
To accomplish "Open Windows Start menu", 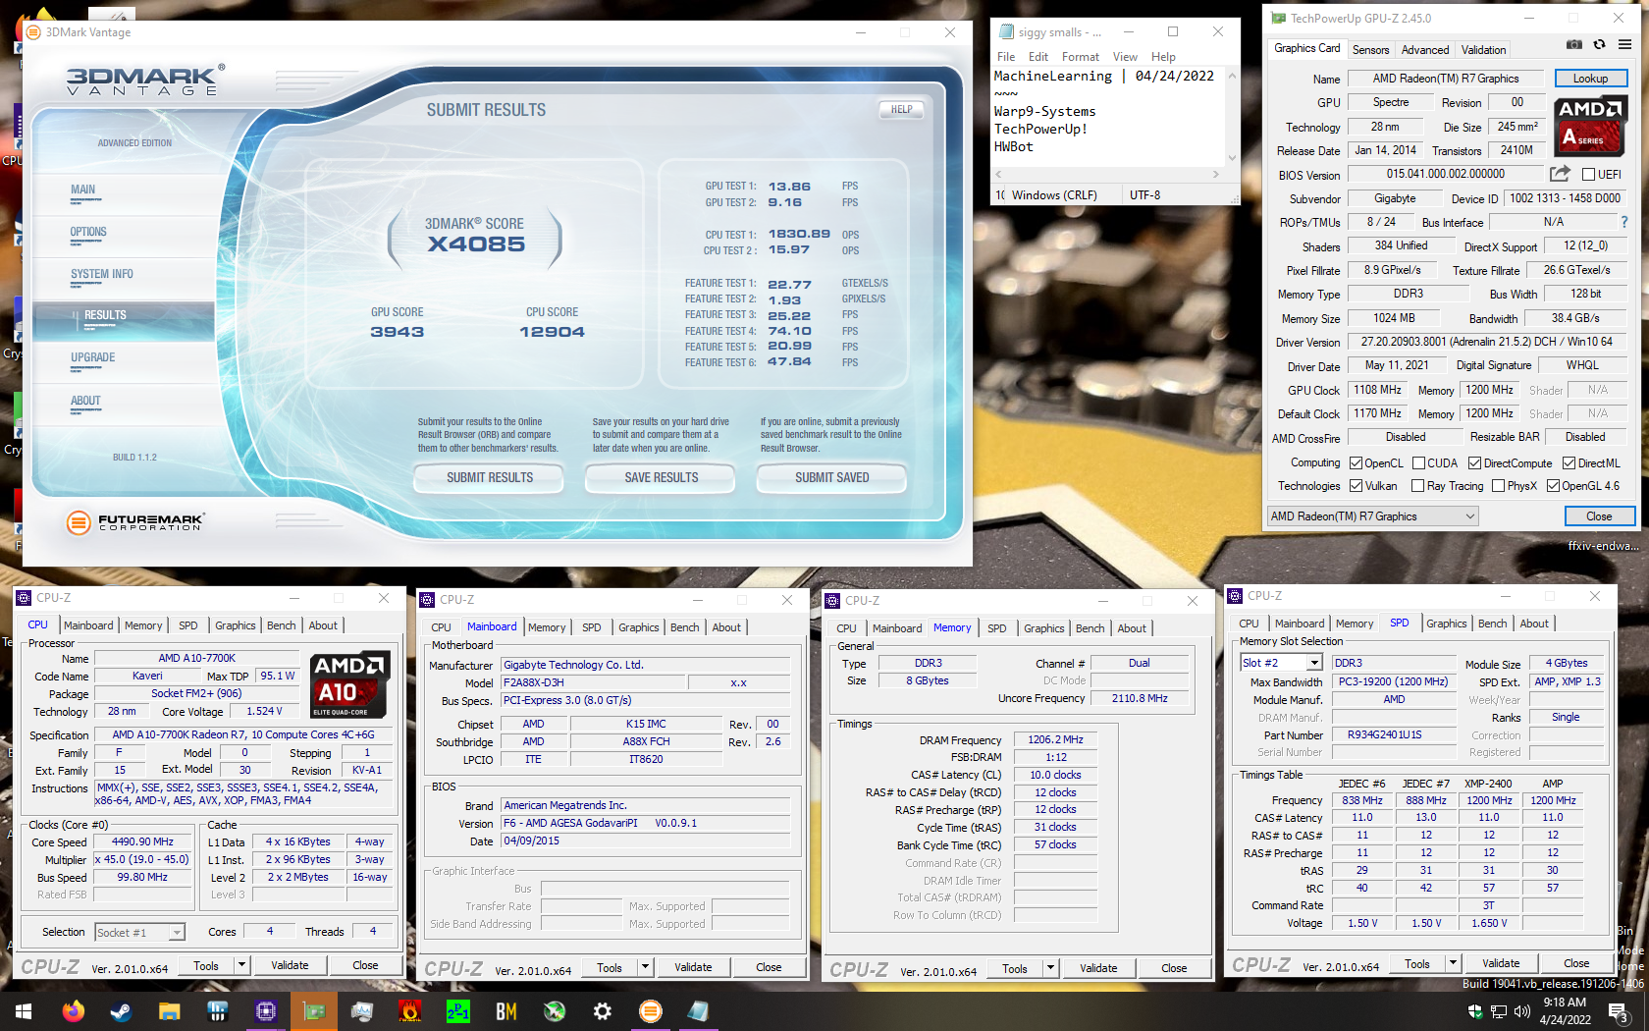I will point(24,1010).
